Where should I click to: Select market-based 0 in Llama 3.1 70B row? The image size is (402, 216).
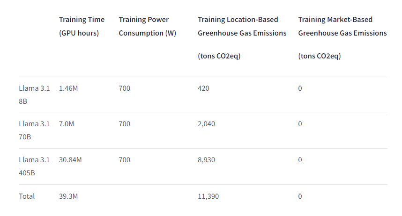click(300, 124)
